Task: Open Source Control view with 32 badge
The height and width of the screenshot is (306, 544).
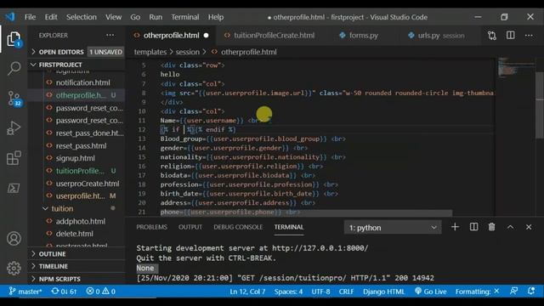Action: pos(14,99)
